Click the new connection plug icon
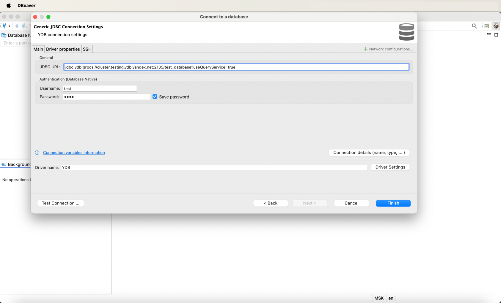Image resolution: width=501 pixels, height=303 pixels. (5, 26)
